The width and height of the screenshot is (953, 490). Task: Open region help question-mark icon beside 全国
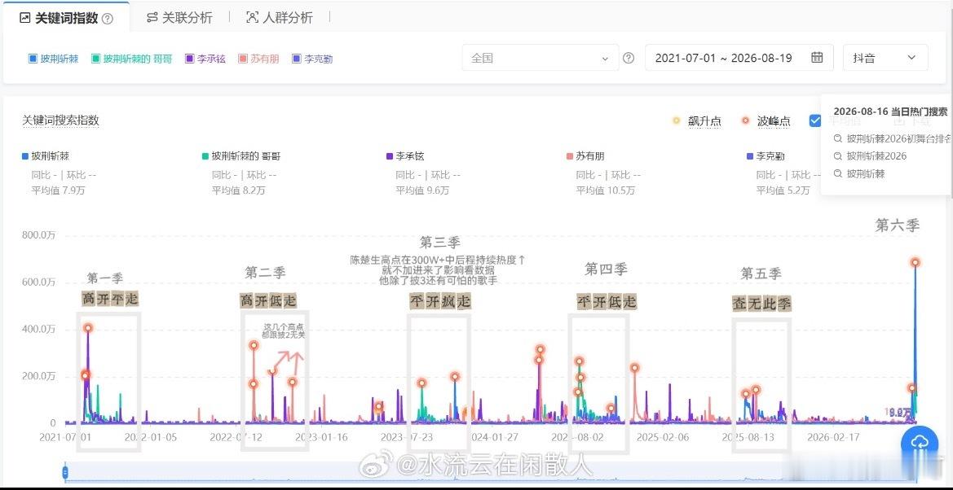(629, 59)
